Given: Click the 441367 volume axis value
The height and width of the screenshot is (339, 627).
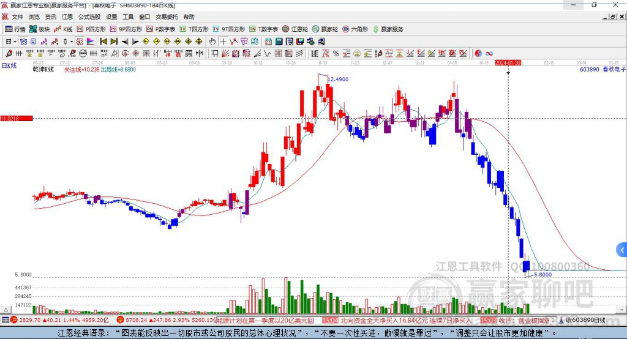Looking at the screenshot, I should (23, 288).
